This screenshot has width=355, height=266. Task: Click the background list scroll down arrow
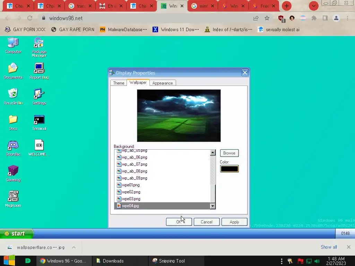[213, 206]
